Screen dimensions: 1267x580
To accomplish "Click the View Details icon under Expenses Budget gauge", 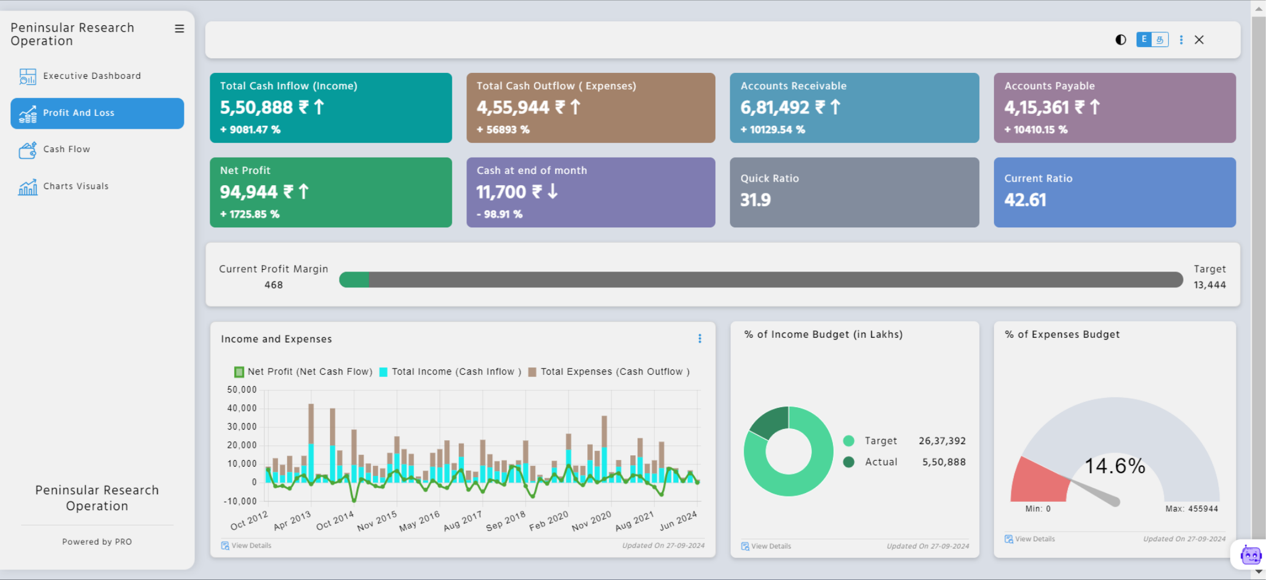I will (x=1009, y=539).
